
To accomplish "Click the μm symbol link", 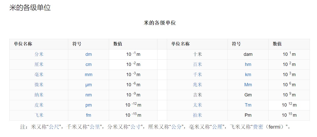I will pyautogui.click(x=89, y=85).
